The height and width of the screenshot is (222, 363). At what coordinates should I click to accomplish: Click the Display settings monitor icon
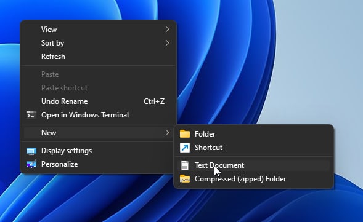tap(31, 151)
